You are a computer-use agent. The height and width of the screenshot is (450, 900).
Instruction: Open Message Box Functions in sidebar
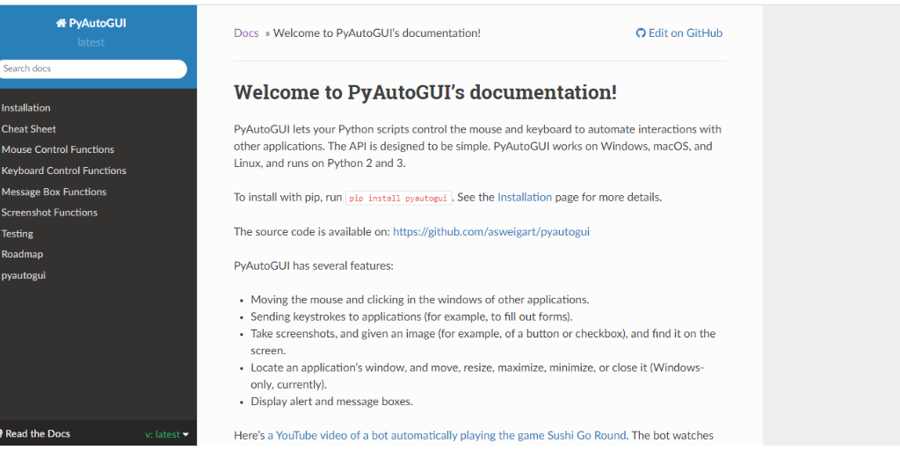tap(54, 192)
